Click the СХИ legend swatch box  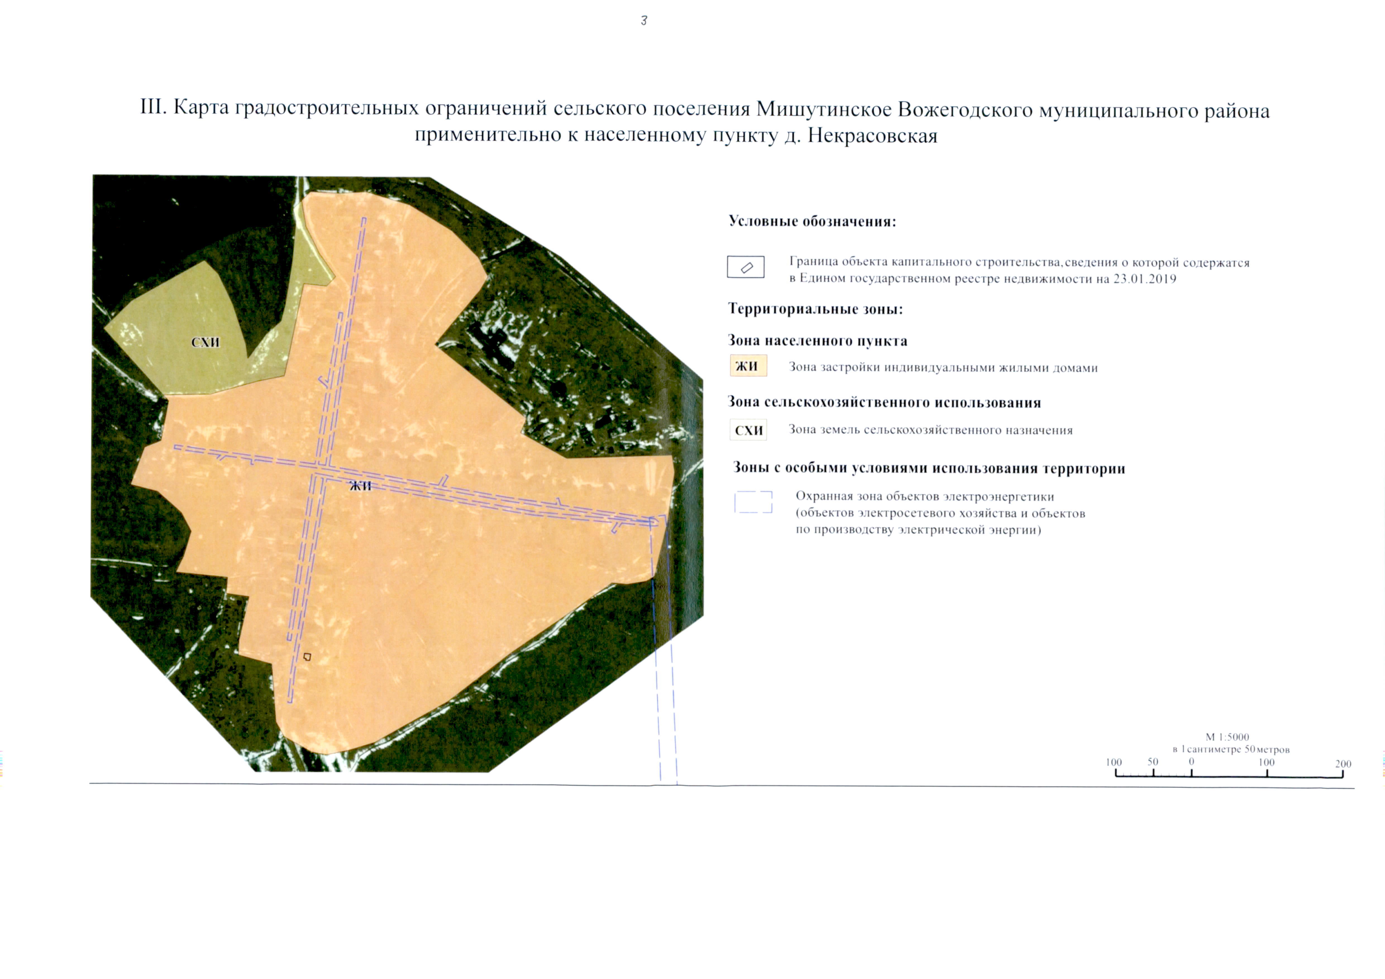pyautogui.click(x=748, y=430)
